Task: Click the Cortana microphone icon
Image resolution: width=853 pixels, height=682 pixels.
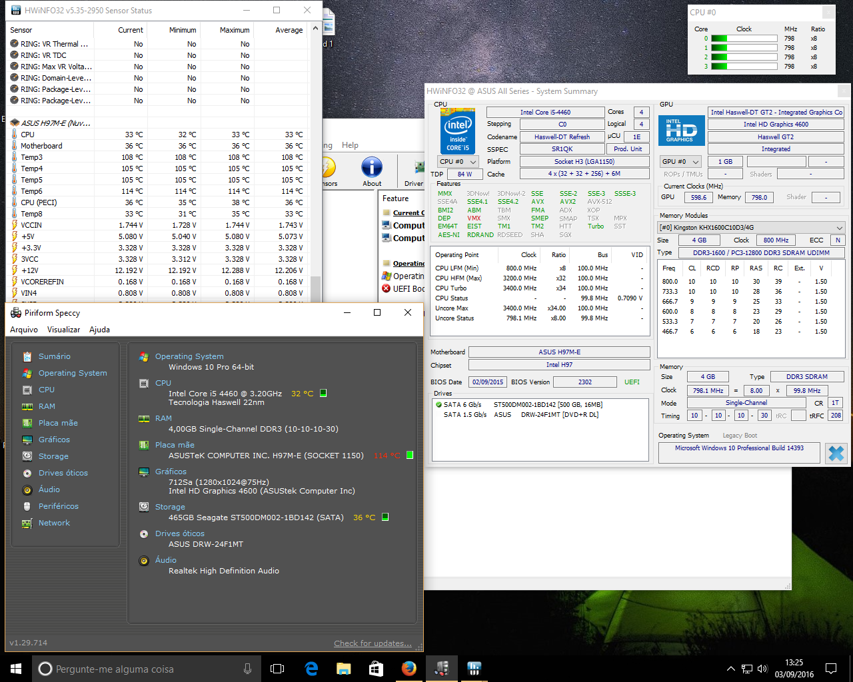Action: click(x=247, y=669)
